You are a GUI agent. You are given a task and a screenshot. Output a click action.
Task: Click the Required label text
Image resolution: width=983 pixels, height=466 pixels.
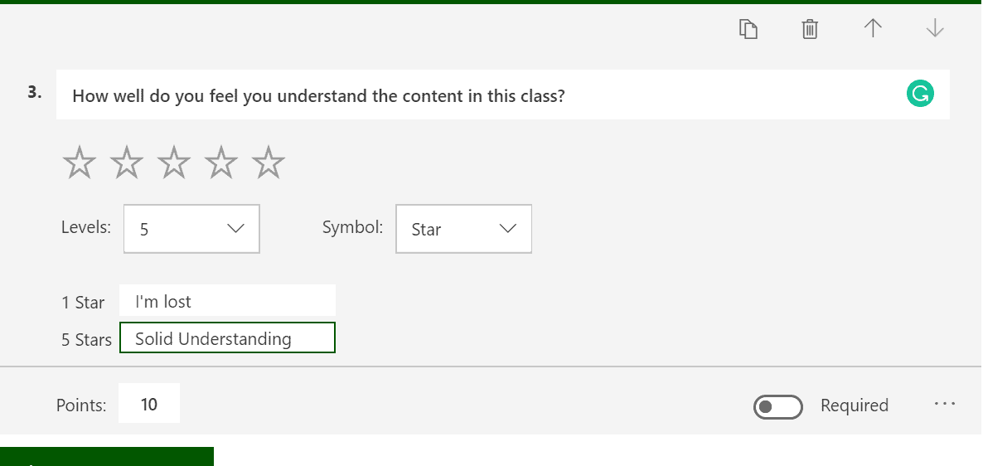(x=855, y=405)
